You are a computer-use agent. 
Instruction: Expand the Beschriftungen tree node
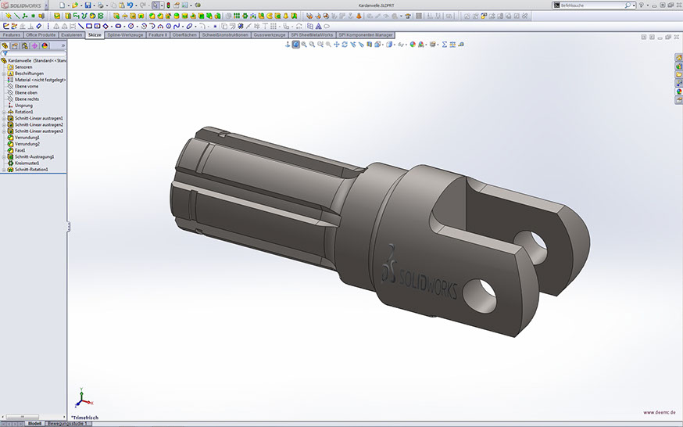click(3, 74)
